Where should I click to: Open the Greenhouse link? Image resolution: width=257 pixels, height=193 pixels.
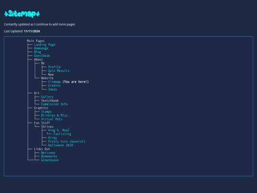[50, 160]
